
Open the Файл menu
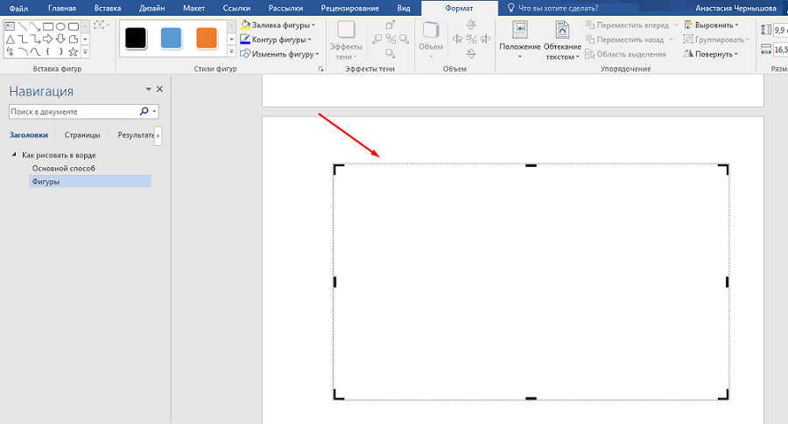[18, 7]
